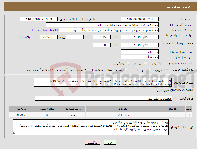Click the resize grip of description textarea
Viewport: 197px width, 149px height.
click(x=36, y=85)
